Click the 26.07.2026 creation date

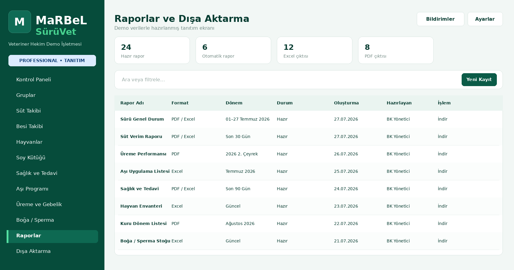(346, 154)
